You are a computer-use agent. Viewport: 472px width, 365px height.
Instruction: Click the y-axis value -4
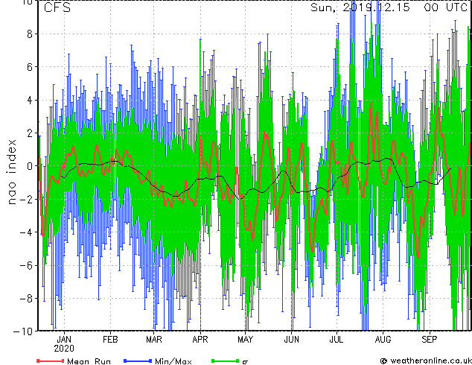click(26, 232)
